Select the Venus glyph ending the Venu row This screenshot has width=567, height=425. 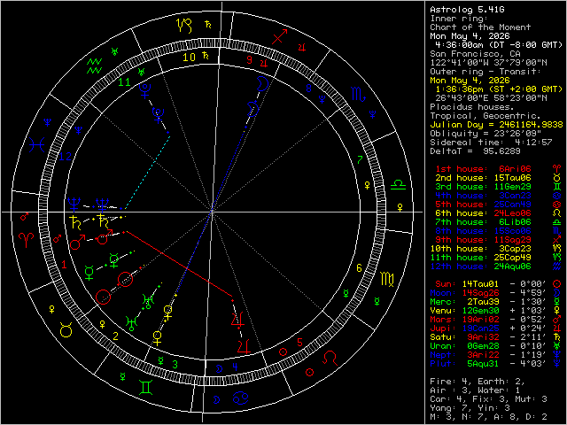[x=557, y=311]
